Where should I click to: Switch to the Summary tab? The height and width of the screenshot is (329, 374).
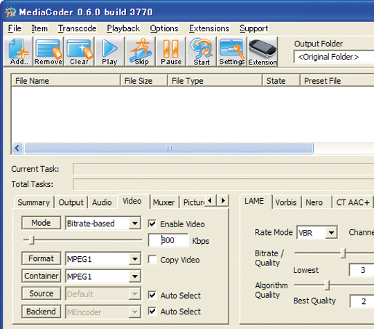[x=34, y=202]
